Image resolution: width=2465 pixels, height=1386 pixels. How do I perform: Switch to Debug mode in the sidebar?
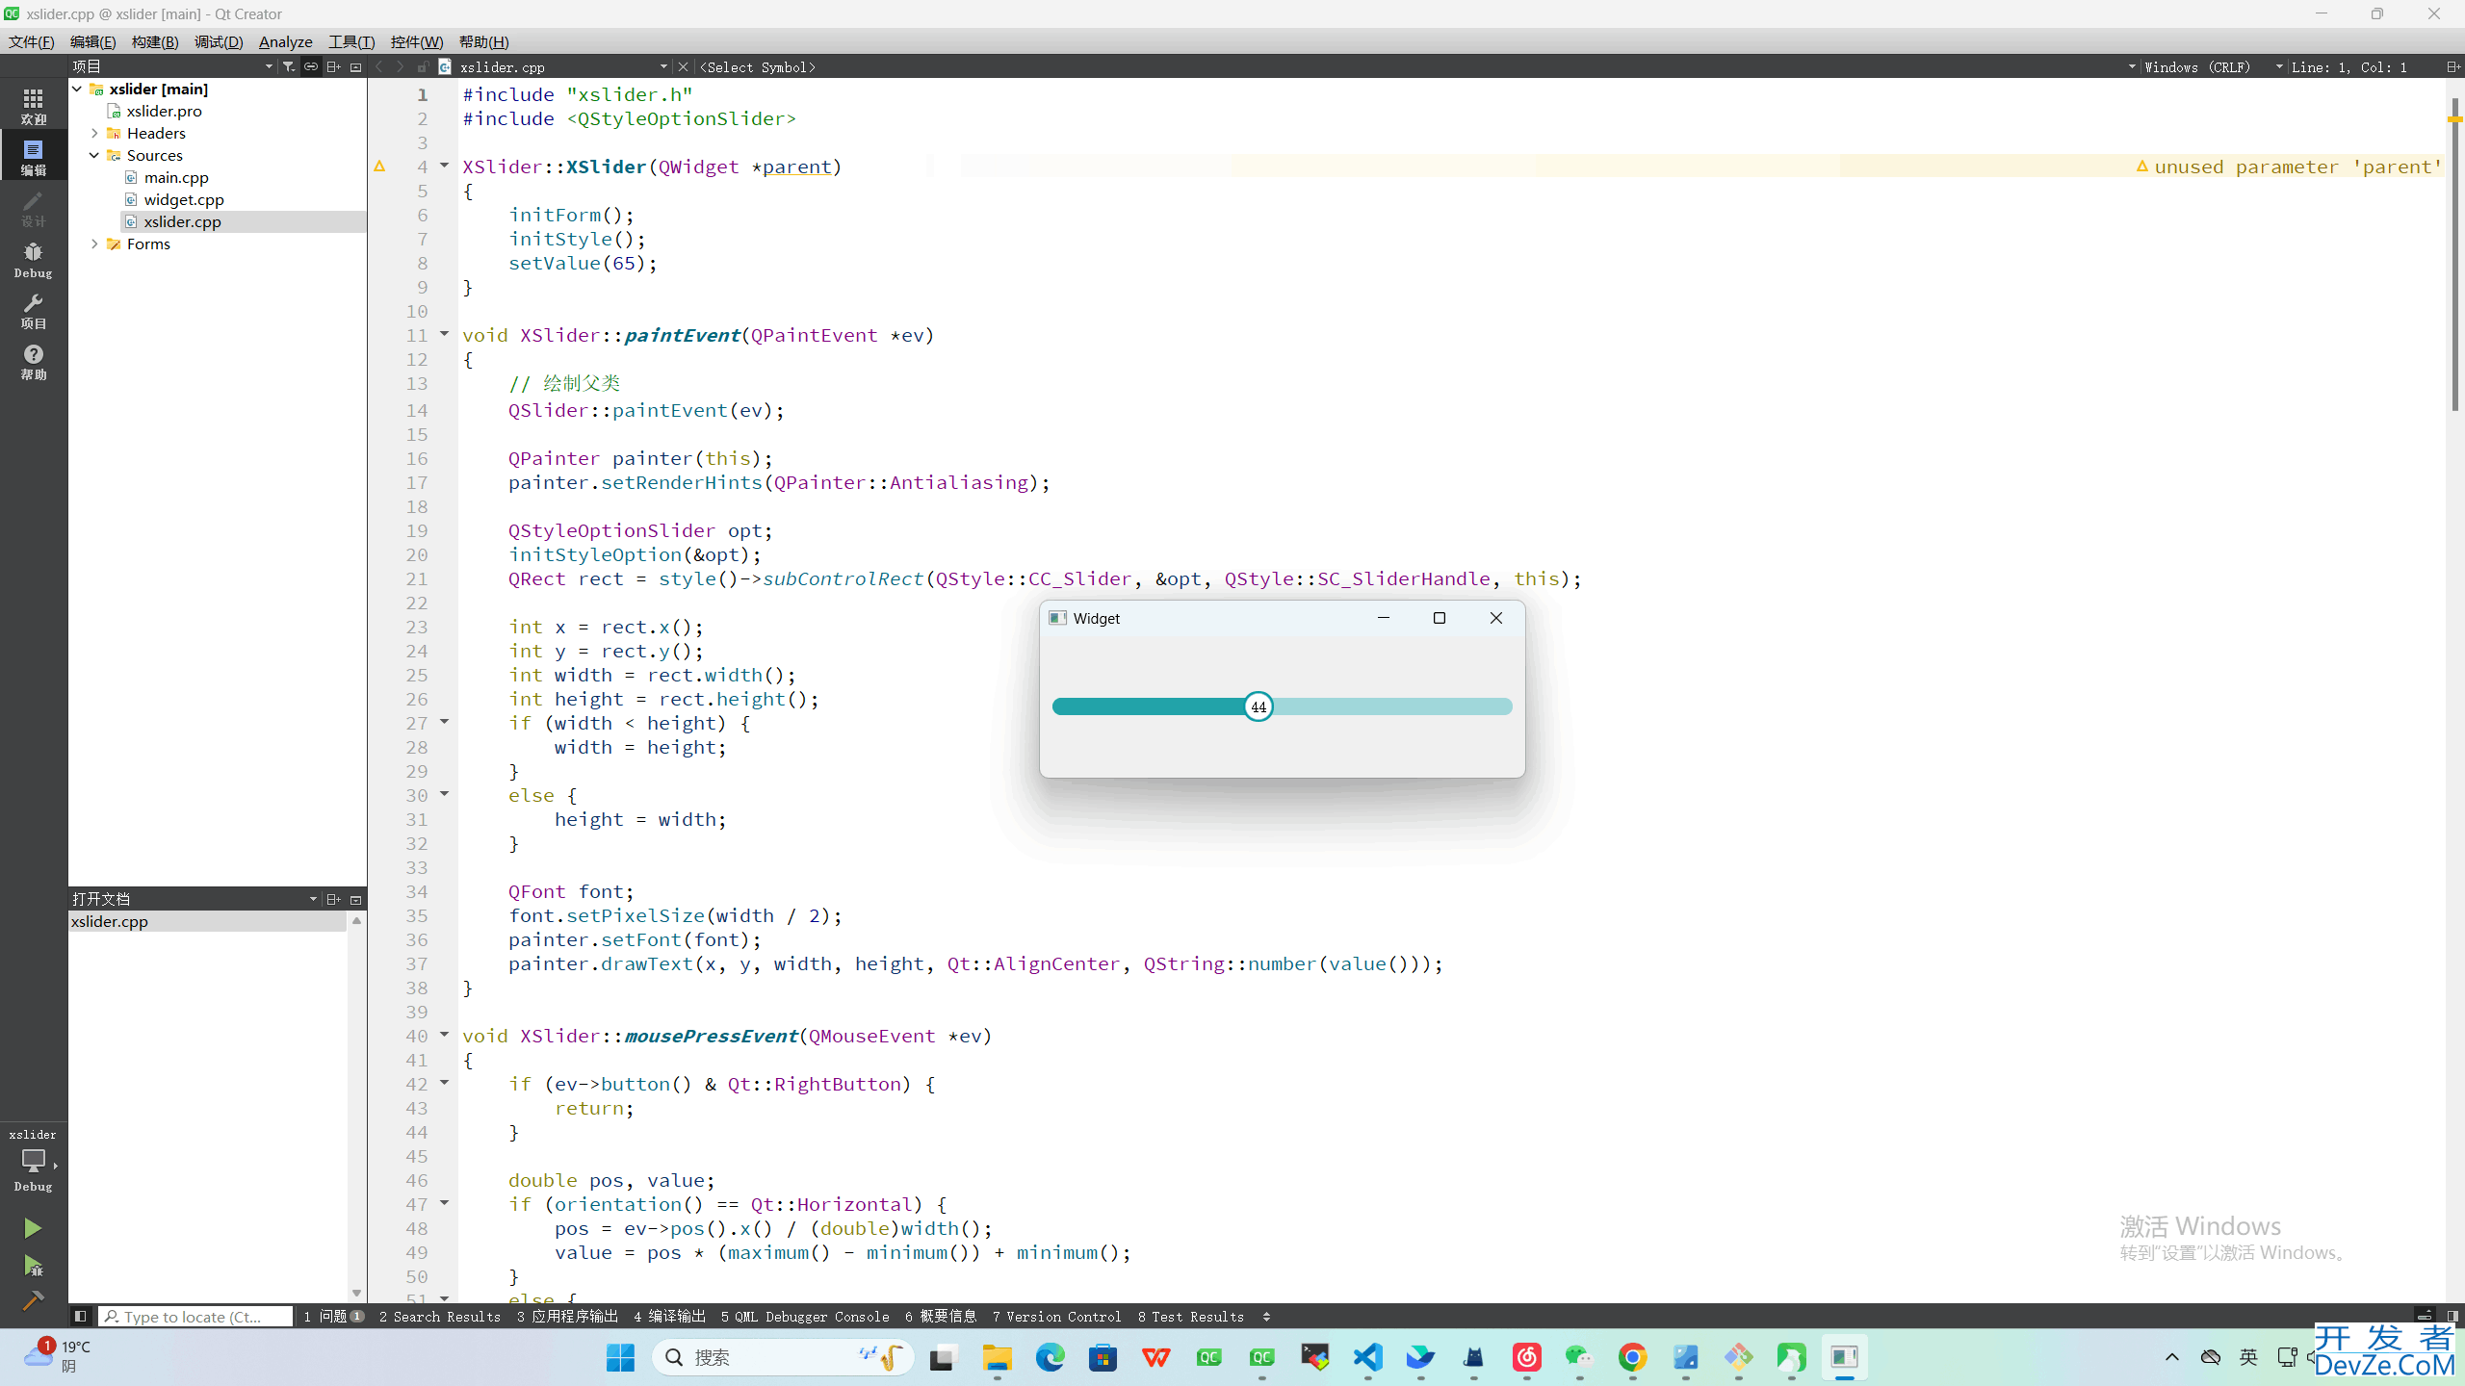click(33, 260)
